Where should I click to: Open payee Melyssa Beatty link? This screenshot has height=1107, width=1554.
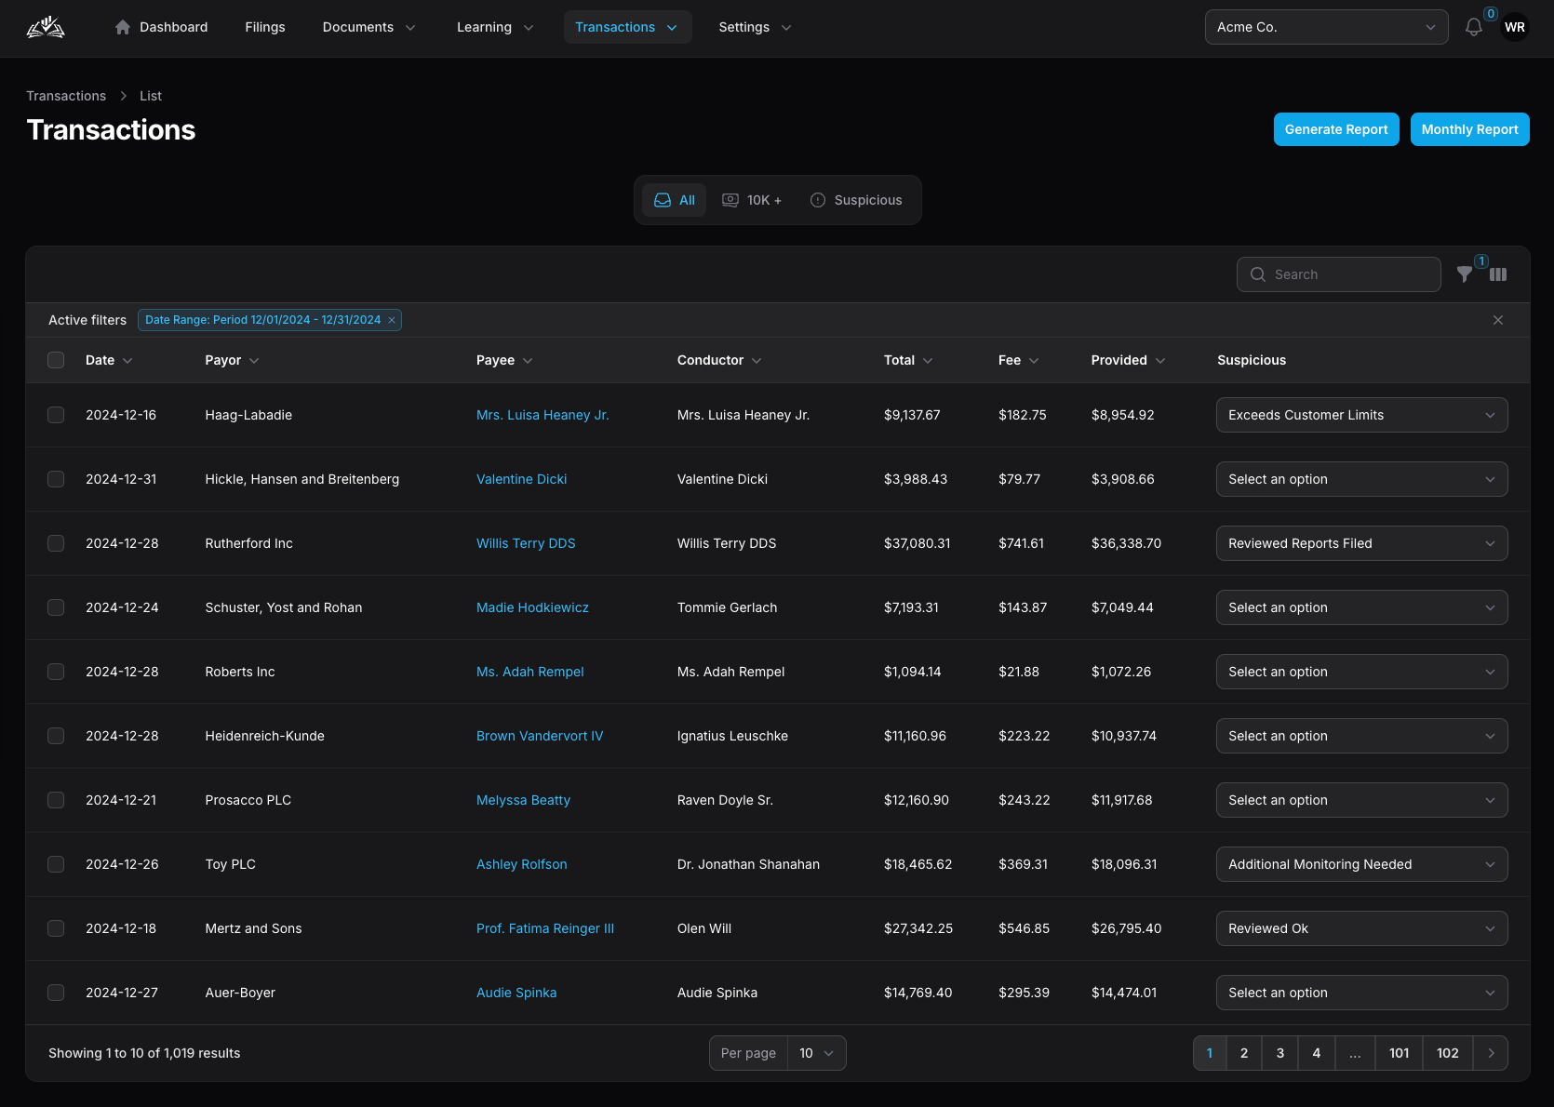tap(523, 800)
